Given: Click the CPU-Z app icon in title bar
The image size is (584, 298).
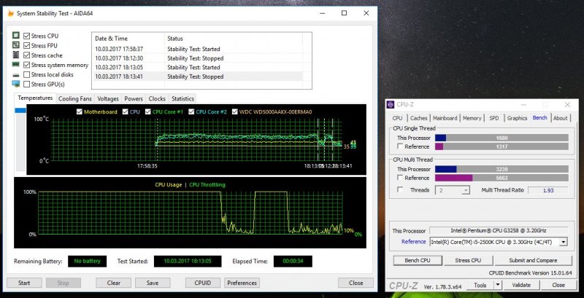Looking at the screenshot, I should pyautogui.click(x=391, y=105).
